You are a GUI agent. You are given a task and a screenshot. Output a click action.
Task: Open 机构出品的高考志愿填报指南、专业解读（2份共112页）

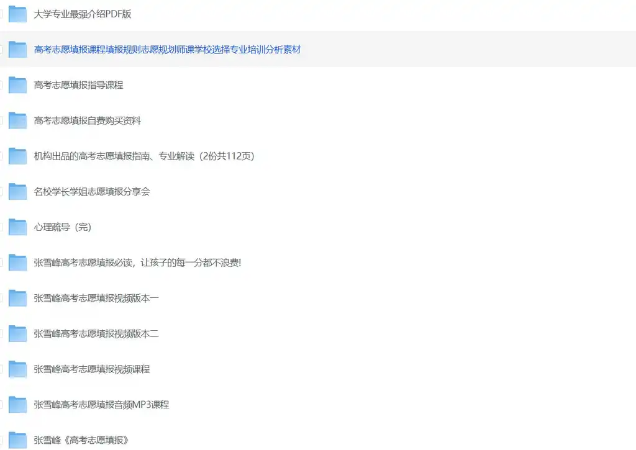[x=144, y=156]
